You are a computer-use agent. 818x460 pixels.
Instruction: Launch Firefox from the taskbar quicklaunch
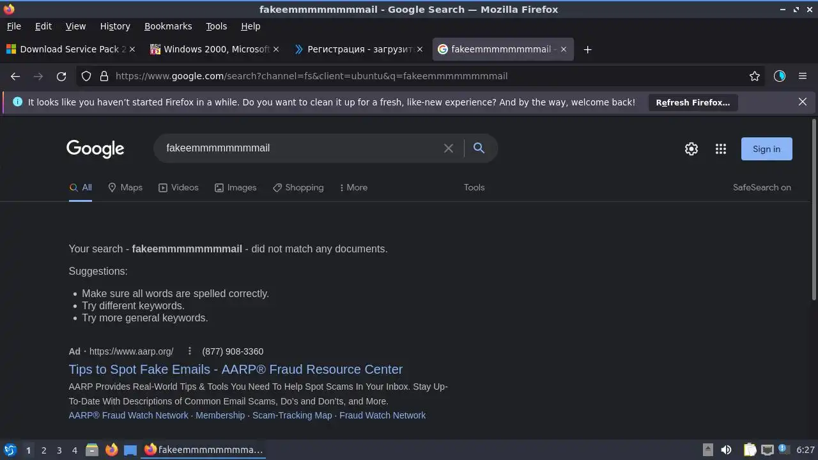coord(111,450)
